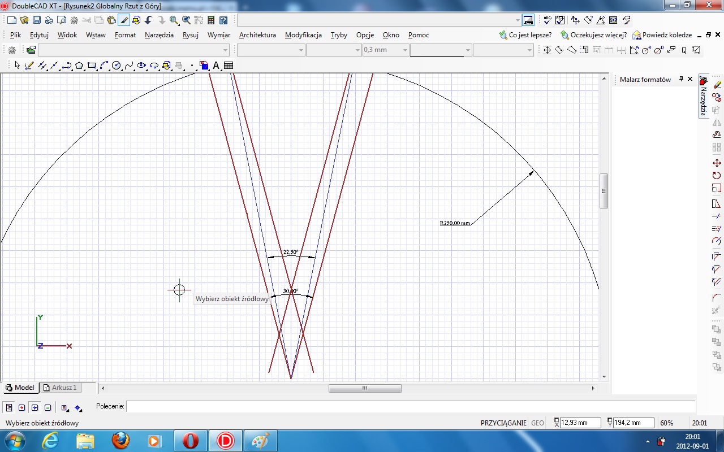The image size is (724, 452).
Task: Toggle GEO mode in status bar
Action: tap(537, 423)
